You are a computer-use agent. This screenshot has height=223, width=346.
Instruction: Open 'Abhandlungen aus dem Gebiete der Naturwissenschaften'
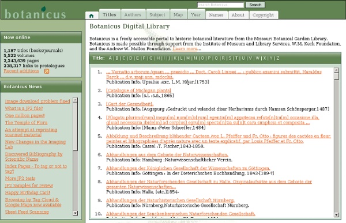point(167,154)
